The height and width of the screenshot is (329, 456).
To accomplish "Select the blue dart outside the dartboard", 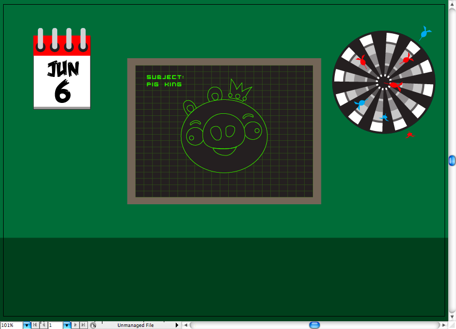I will (x=425, y=33).
